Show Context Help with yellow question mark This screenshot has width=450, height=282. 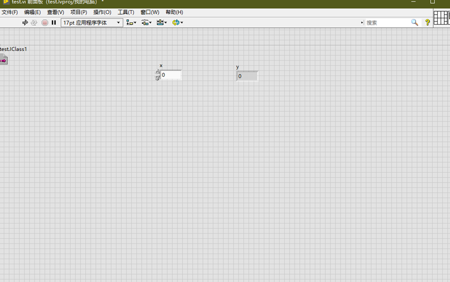pos(427,23)
